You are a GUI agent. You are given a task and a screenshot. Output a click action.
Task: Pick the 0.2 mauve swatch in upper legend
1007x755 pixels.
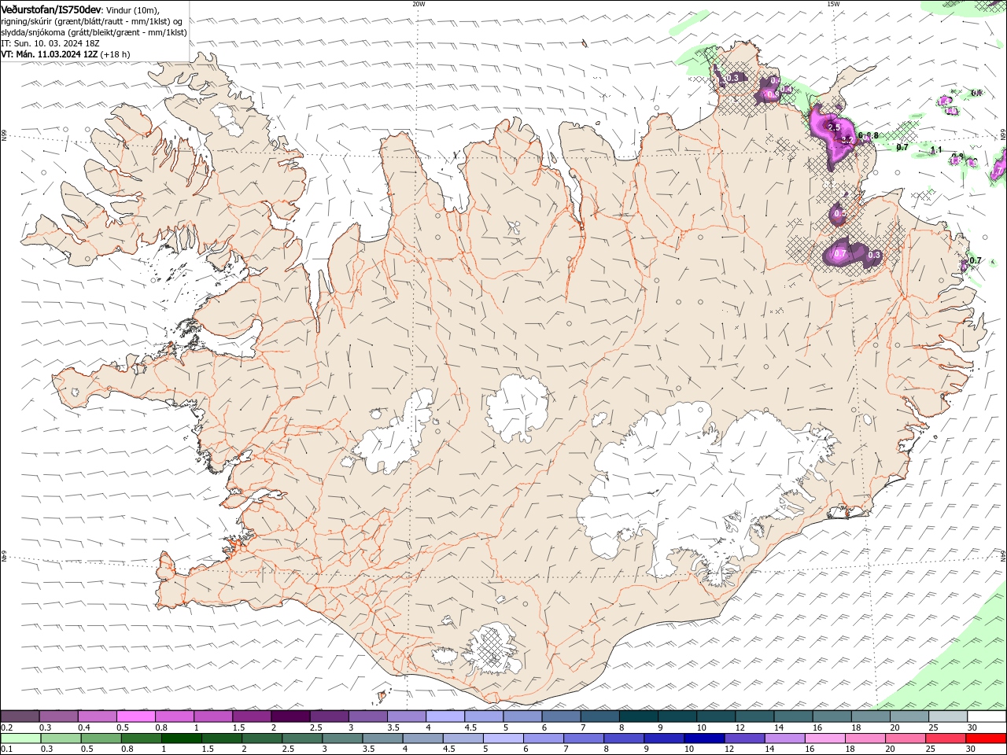[20, 716]
